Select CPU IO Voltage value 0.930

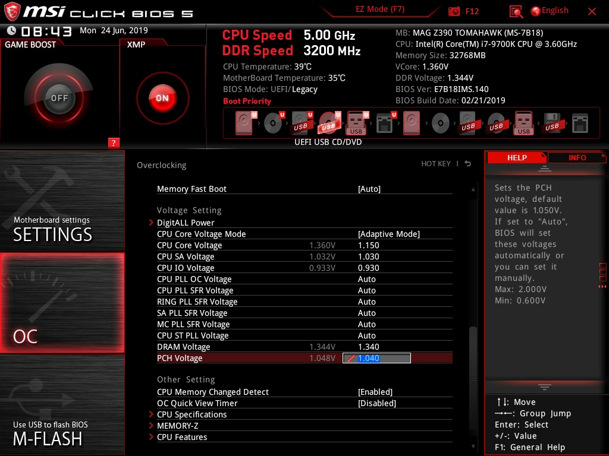point(369,268)
